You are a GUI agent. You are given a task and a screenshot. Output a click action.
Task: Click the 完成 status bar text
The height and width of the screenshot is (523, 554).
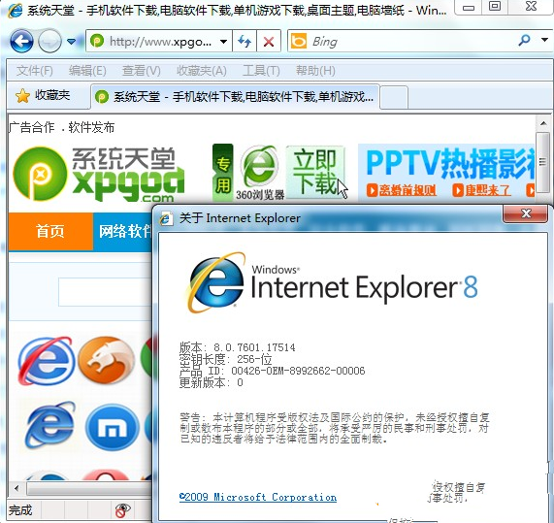20,510
